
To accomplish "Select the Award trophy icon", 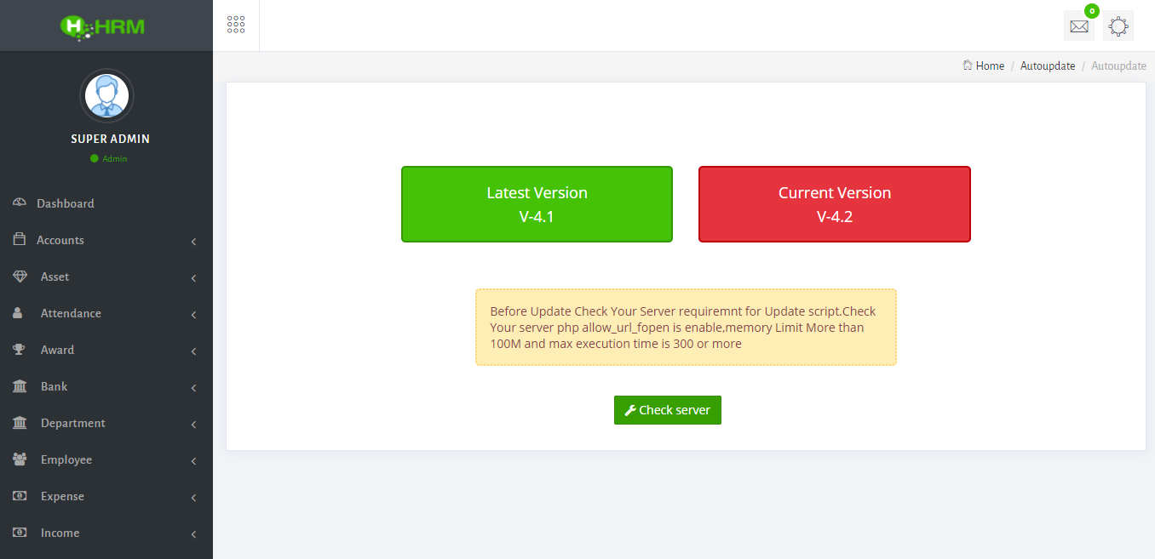I will click(x=19, y=349).
